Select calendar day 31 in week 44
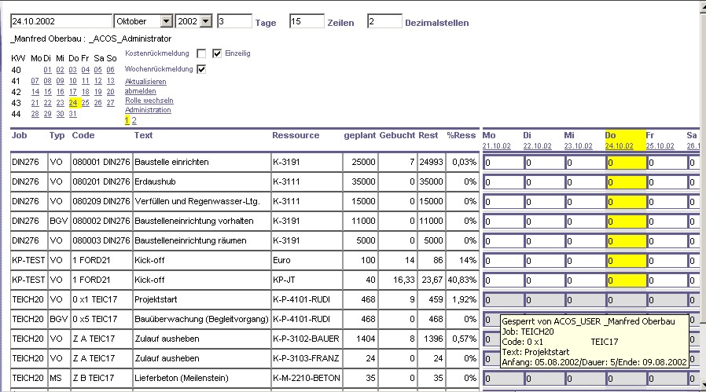The image size is (706, 392). tap(73, 114)
